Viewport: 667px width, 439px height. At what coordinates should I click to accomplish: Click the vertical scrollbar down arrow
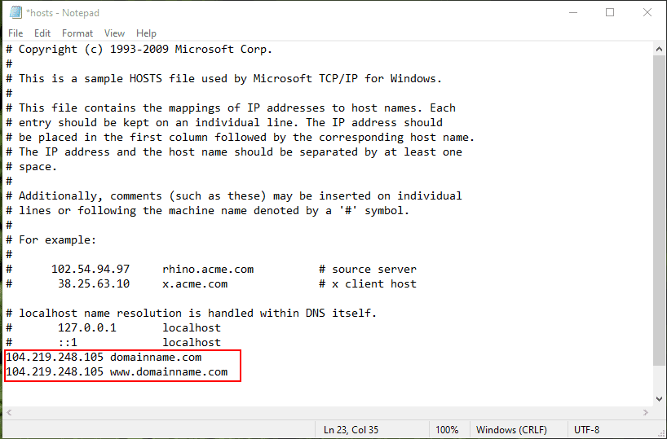click(x=659, y=399)
